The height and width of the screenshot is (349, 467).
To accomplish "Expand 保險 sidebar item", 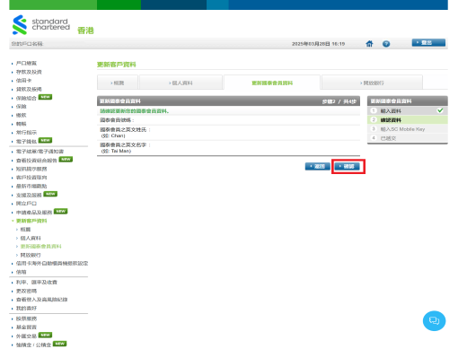I will pos(22,107).
